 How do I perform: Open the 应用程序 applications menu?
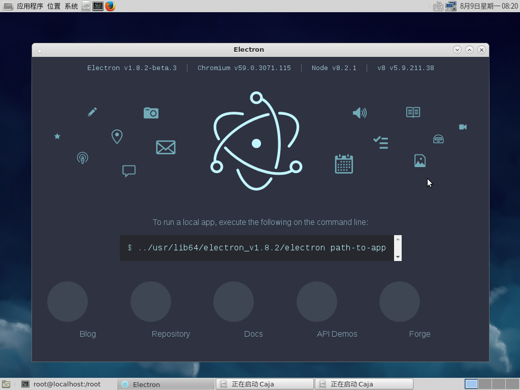(30, 6)
